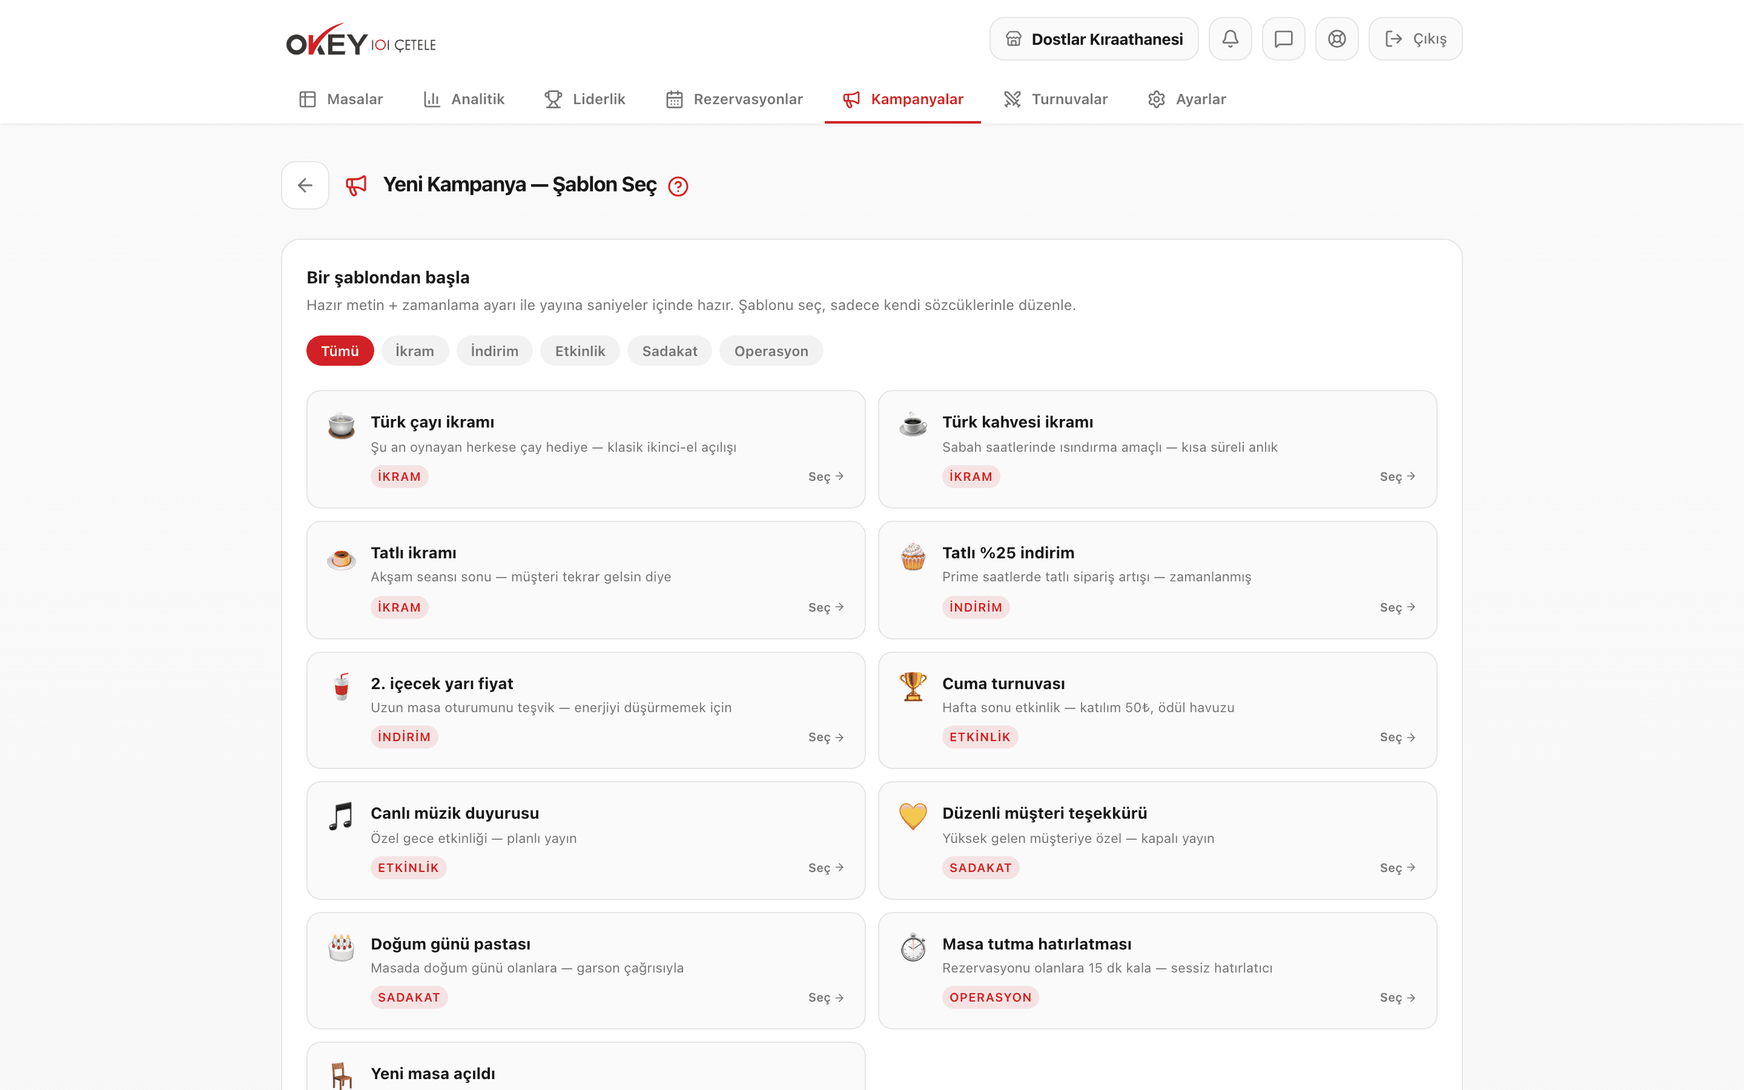Click ETKİNLİK tag on Cuma turnuvası
The image size is (1744, 1090).
point(980,737)
